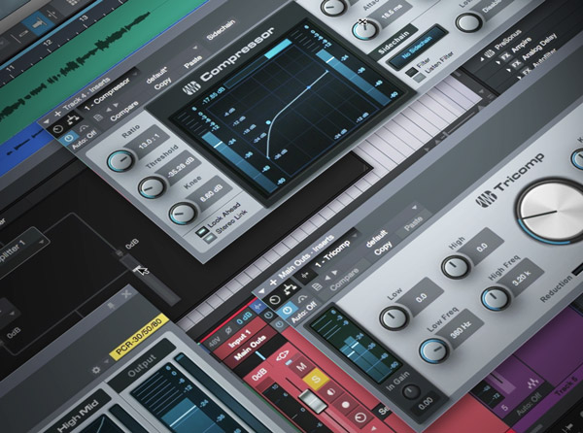This screenshot has height=433, width=583.
Task: Toggle the Compressor power/activate button
Action: point(69,139)
